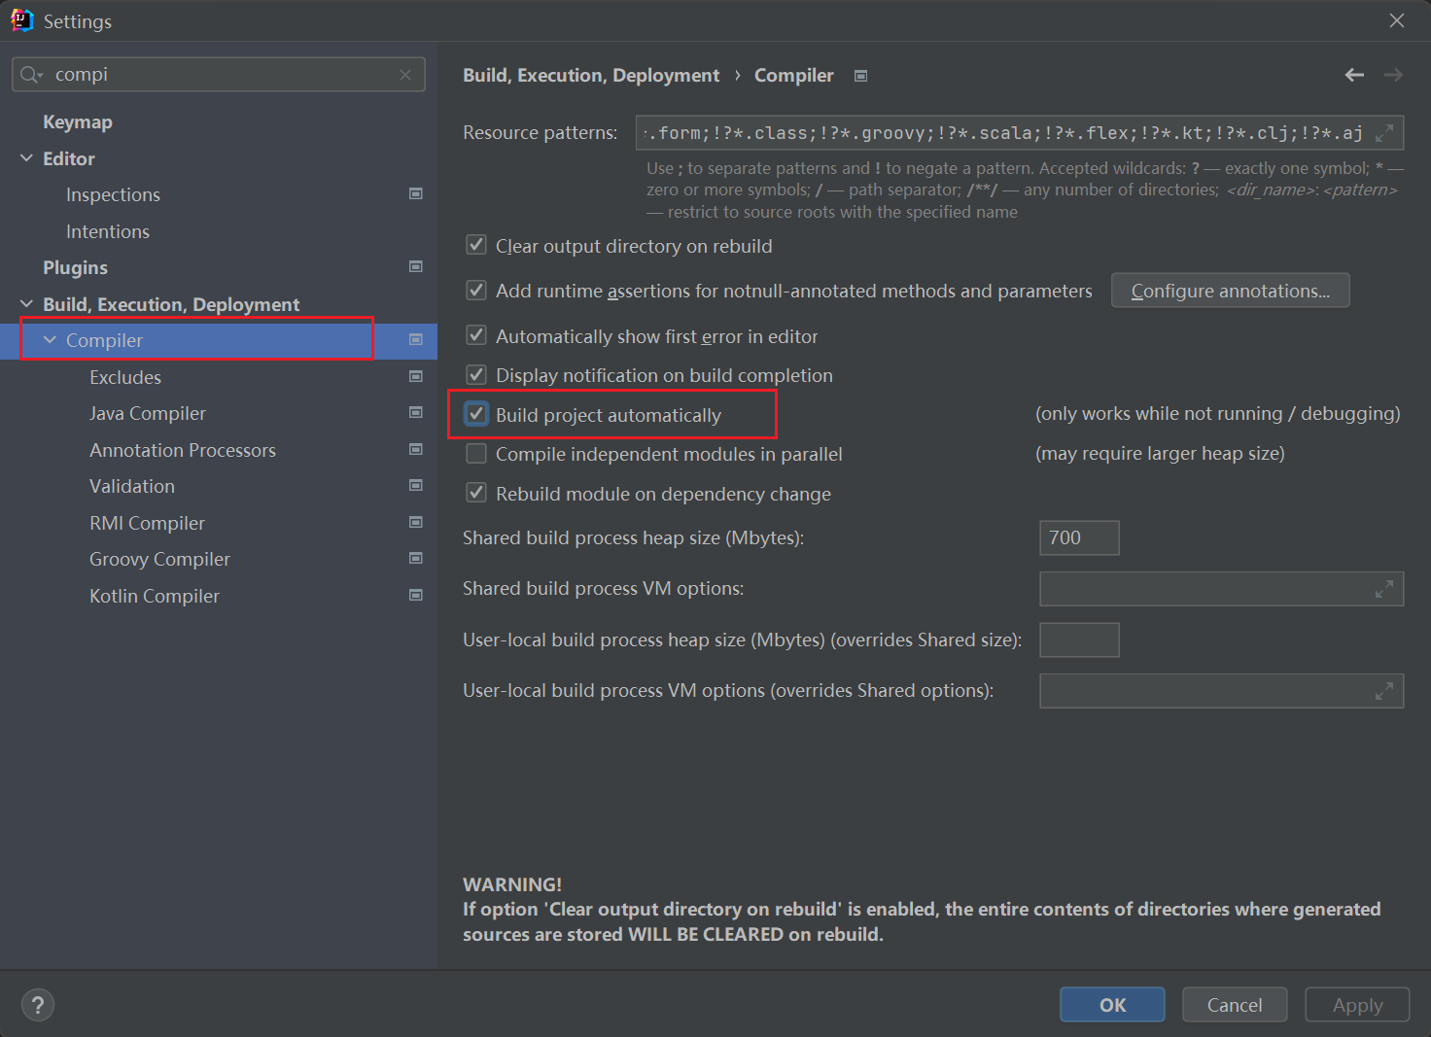The image size is (1431, 1037).
Task: Expand the Resource patterns field
Action: (1384, 133)
